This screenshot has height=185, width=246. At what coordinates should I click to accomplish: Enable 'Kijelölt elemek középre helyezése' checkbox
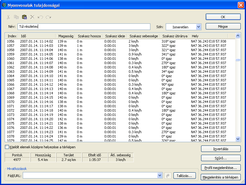coord(7,147)
